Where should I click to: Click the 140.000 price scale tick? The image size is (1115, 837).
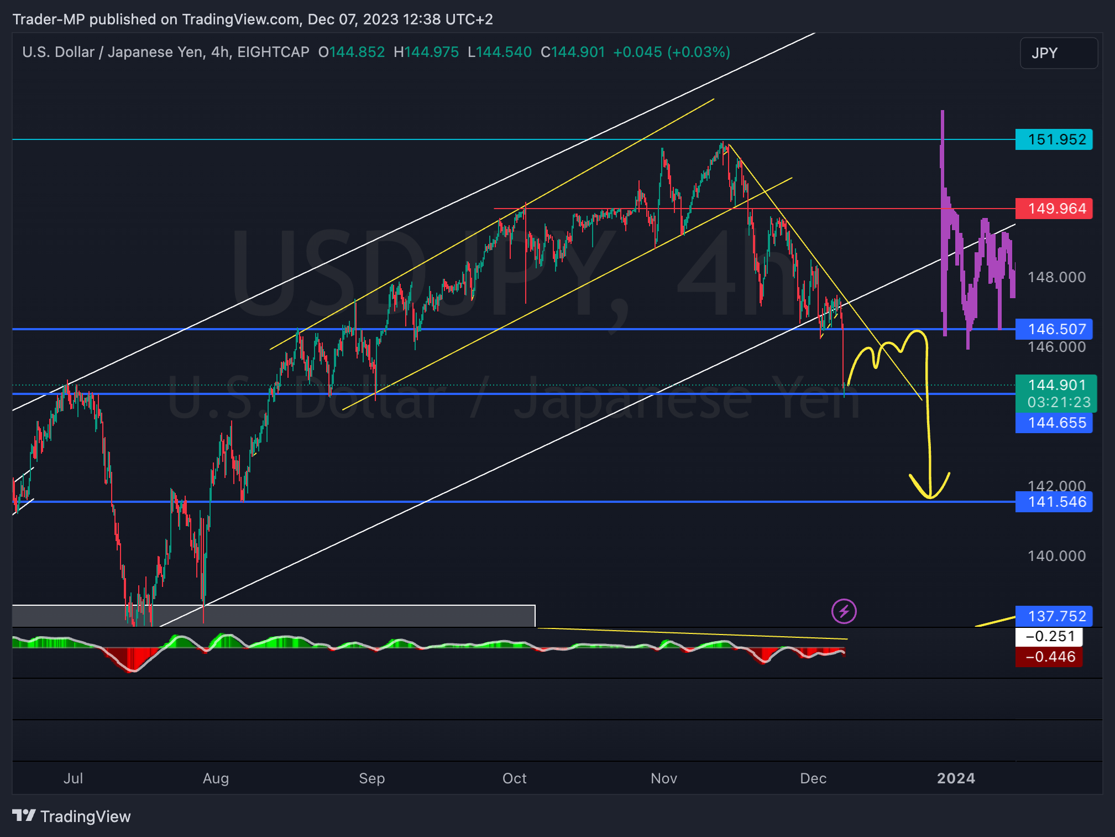pos(1056,556)
